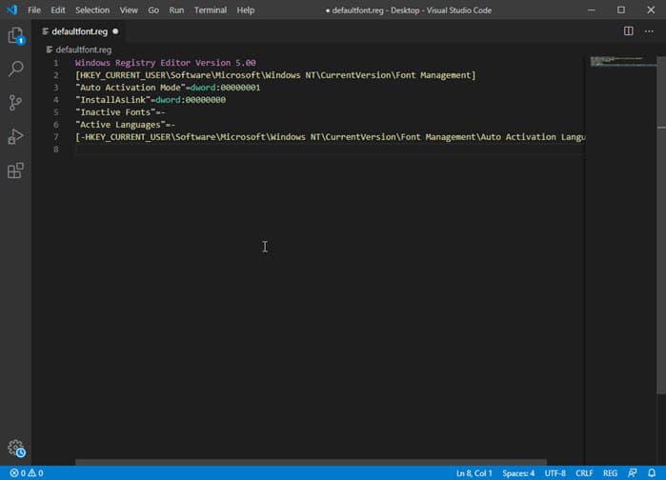Open the Help menu
The width and height of the screenshot is (666, 480).
pos(246,10)
